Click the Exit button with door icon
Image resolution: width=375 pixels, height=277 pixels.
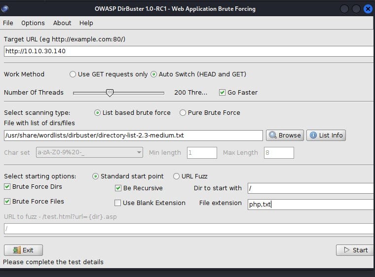tap(23, 250)
